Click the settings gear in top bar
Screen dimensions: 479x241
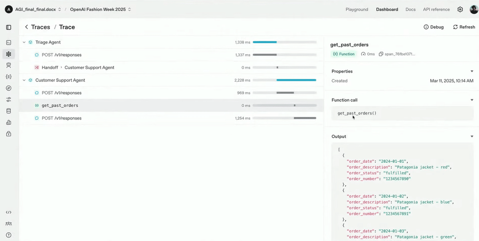pos(460,9)
